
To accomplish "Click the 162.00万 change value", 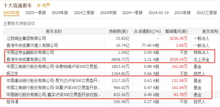I will [180, 67].
